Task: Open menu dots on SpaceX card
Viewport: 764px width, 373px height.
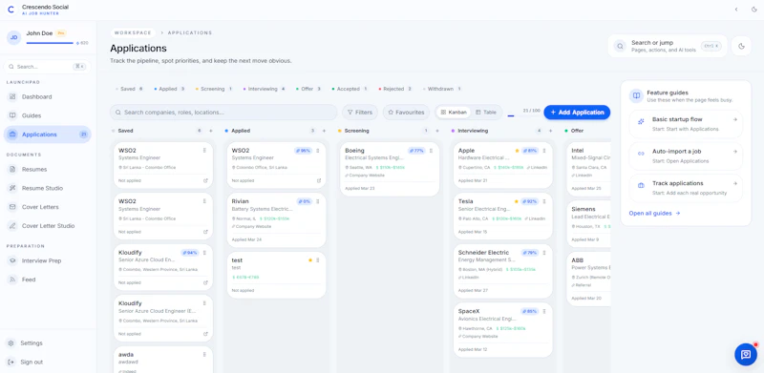Action: 544,311
